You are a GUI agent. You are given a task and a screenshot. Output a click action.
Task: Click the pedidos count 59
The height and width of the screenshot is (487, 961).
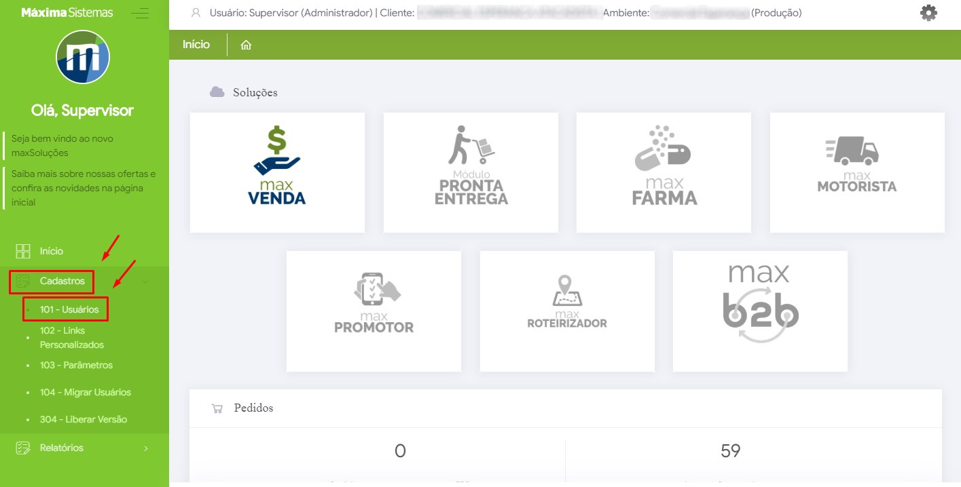(x=730, y=450)
